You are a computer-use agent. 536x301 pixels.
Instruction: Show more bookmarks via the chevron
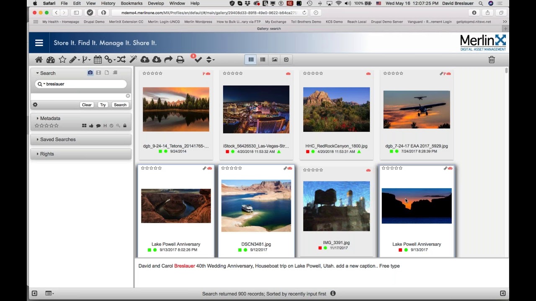point(505,22)
